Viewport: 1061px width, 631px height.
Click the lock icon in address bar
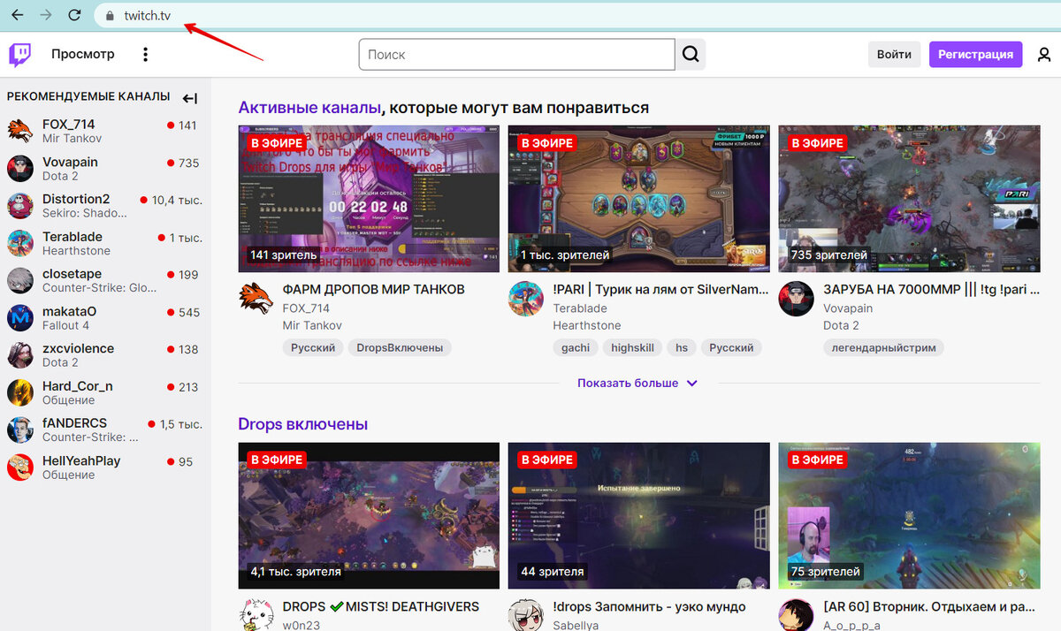click(111, 16)
